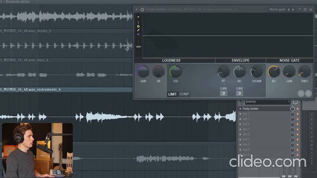The height and width of the screenshot is (178, 317).
Task: Click the attack CURVE value box
Action: coord(223,93)
